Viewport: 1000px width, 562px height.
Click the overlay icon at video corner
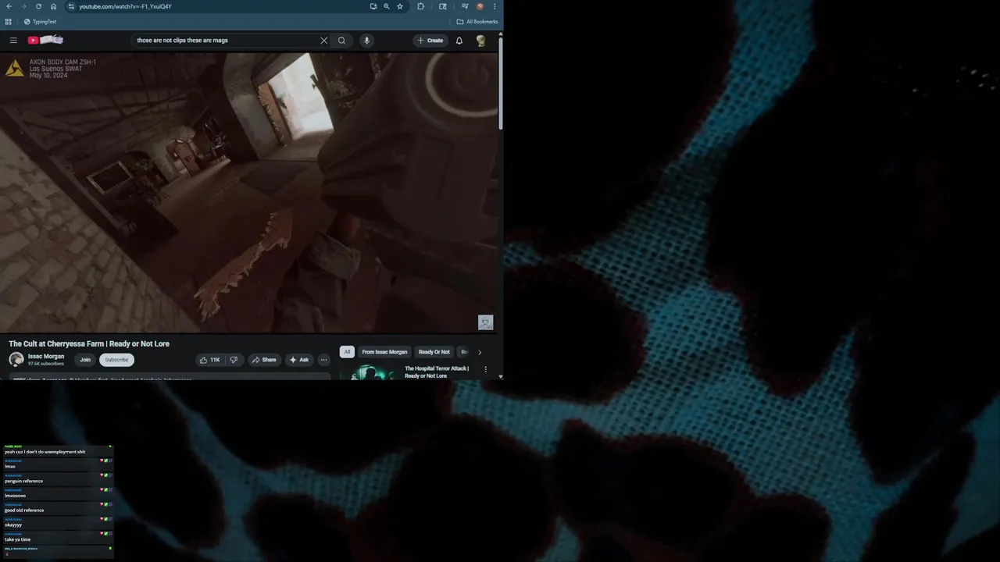click(x=485, y=322)
